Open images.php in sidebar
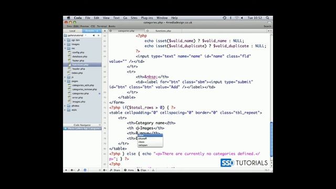 click(x=79, y=102)
